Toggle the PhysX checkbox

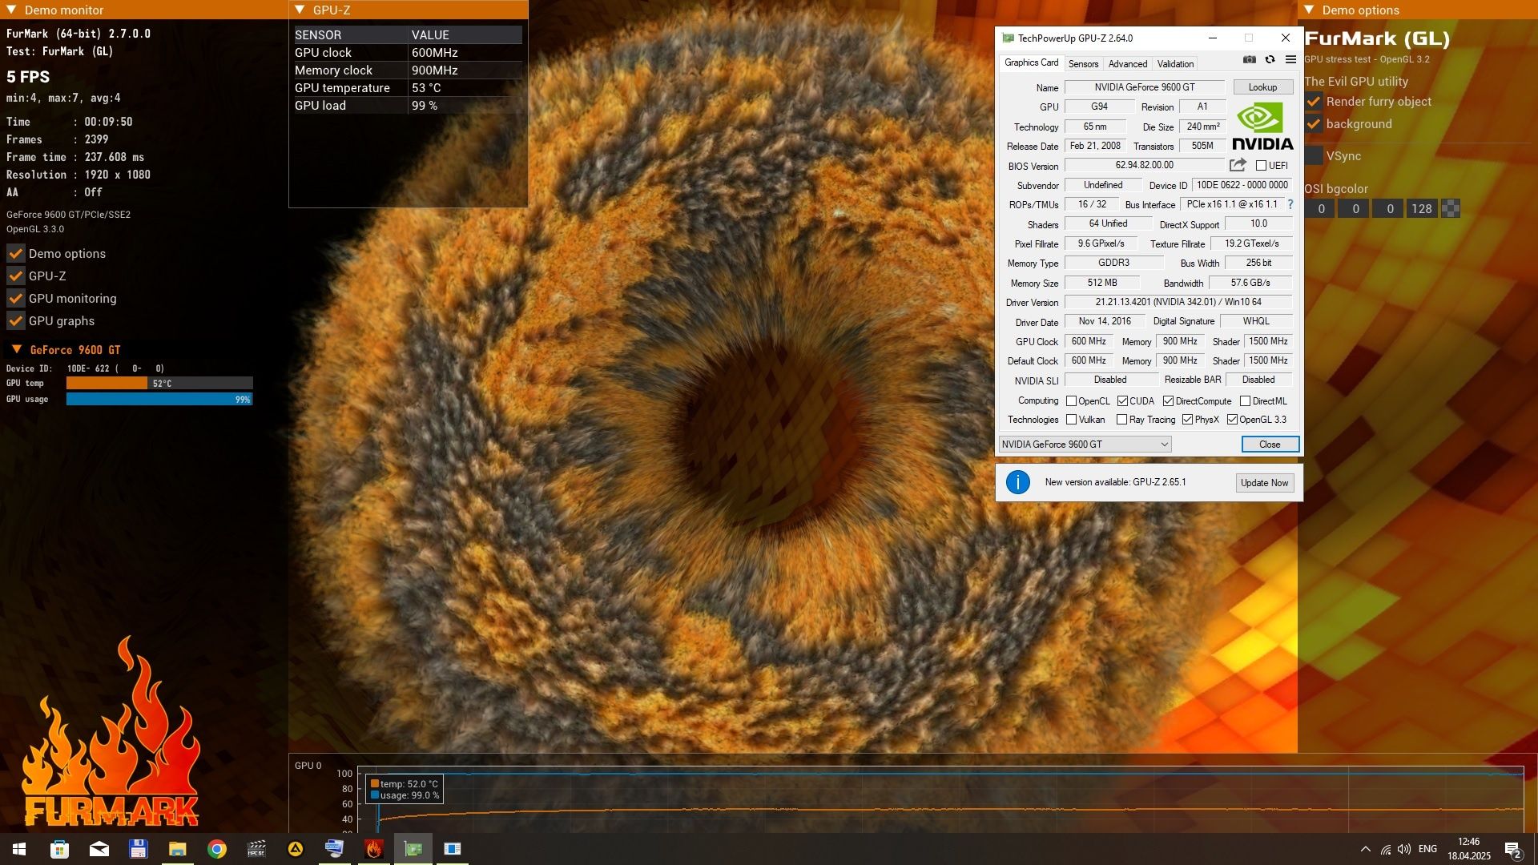click(1187, 420)
